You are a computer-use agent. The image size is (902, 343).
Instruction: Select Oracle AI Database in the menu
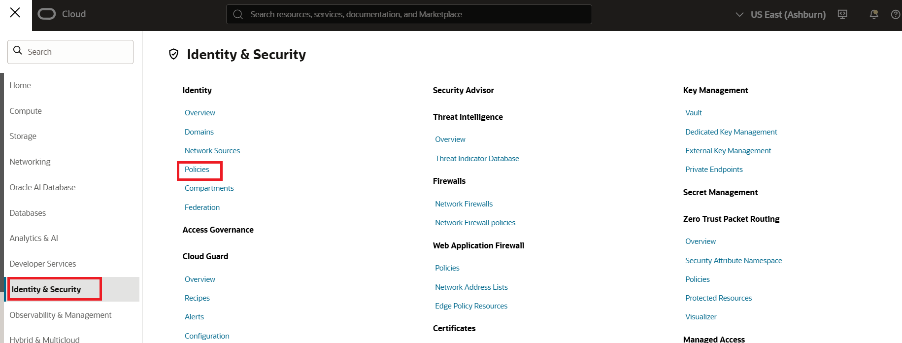click(42, 187)
